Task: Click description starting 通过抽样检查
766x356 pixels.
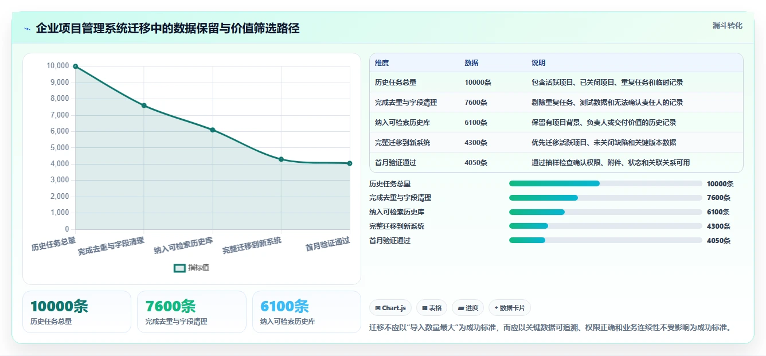Action: coord(611,163)
